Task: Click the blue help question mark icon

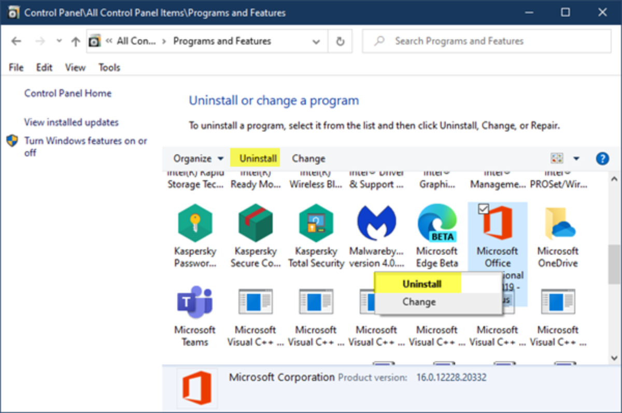Action: (602, 158)
